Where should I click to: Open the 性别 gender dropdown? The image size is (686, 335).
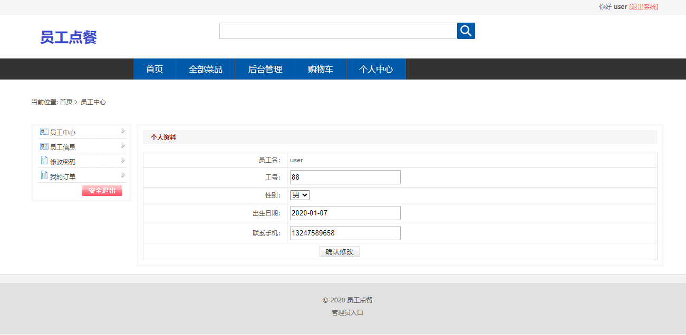tap(299, 194)
